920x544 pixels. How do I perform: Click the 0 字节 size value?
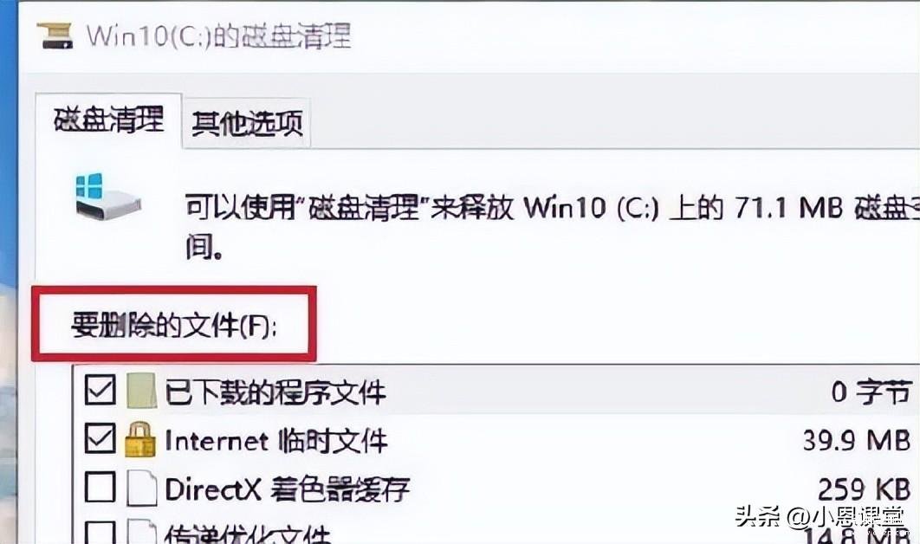click(x=871, y=392)
